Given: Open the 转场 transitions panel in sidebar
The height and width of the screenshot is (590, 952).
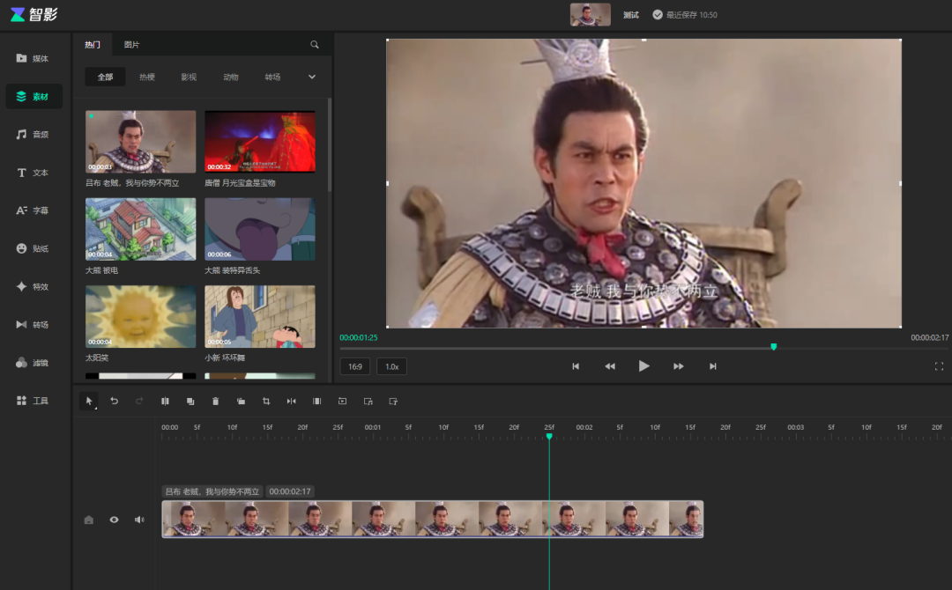Looking at the screenshot, I should point(33,324).
